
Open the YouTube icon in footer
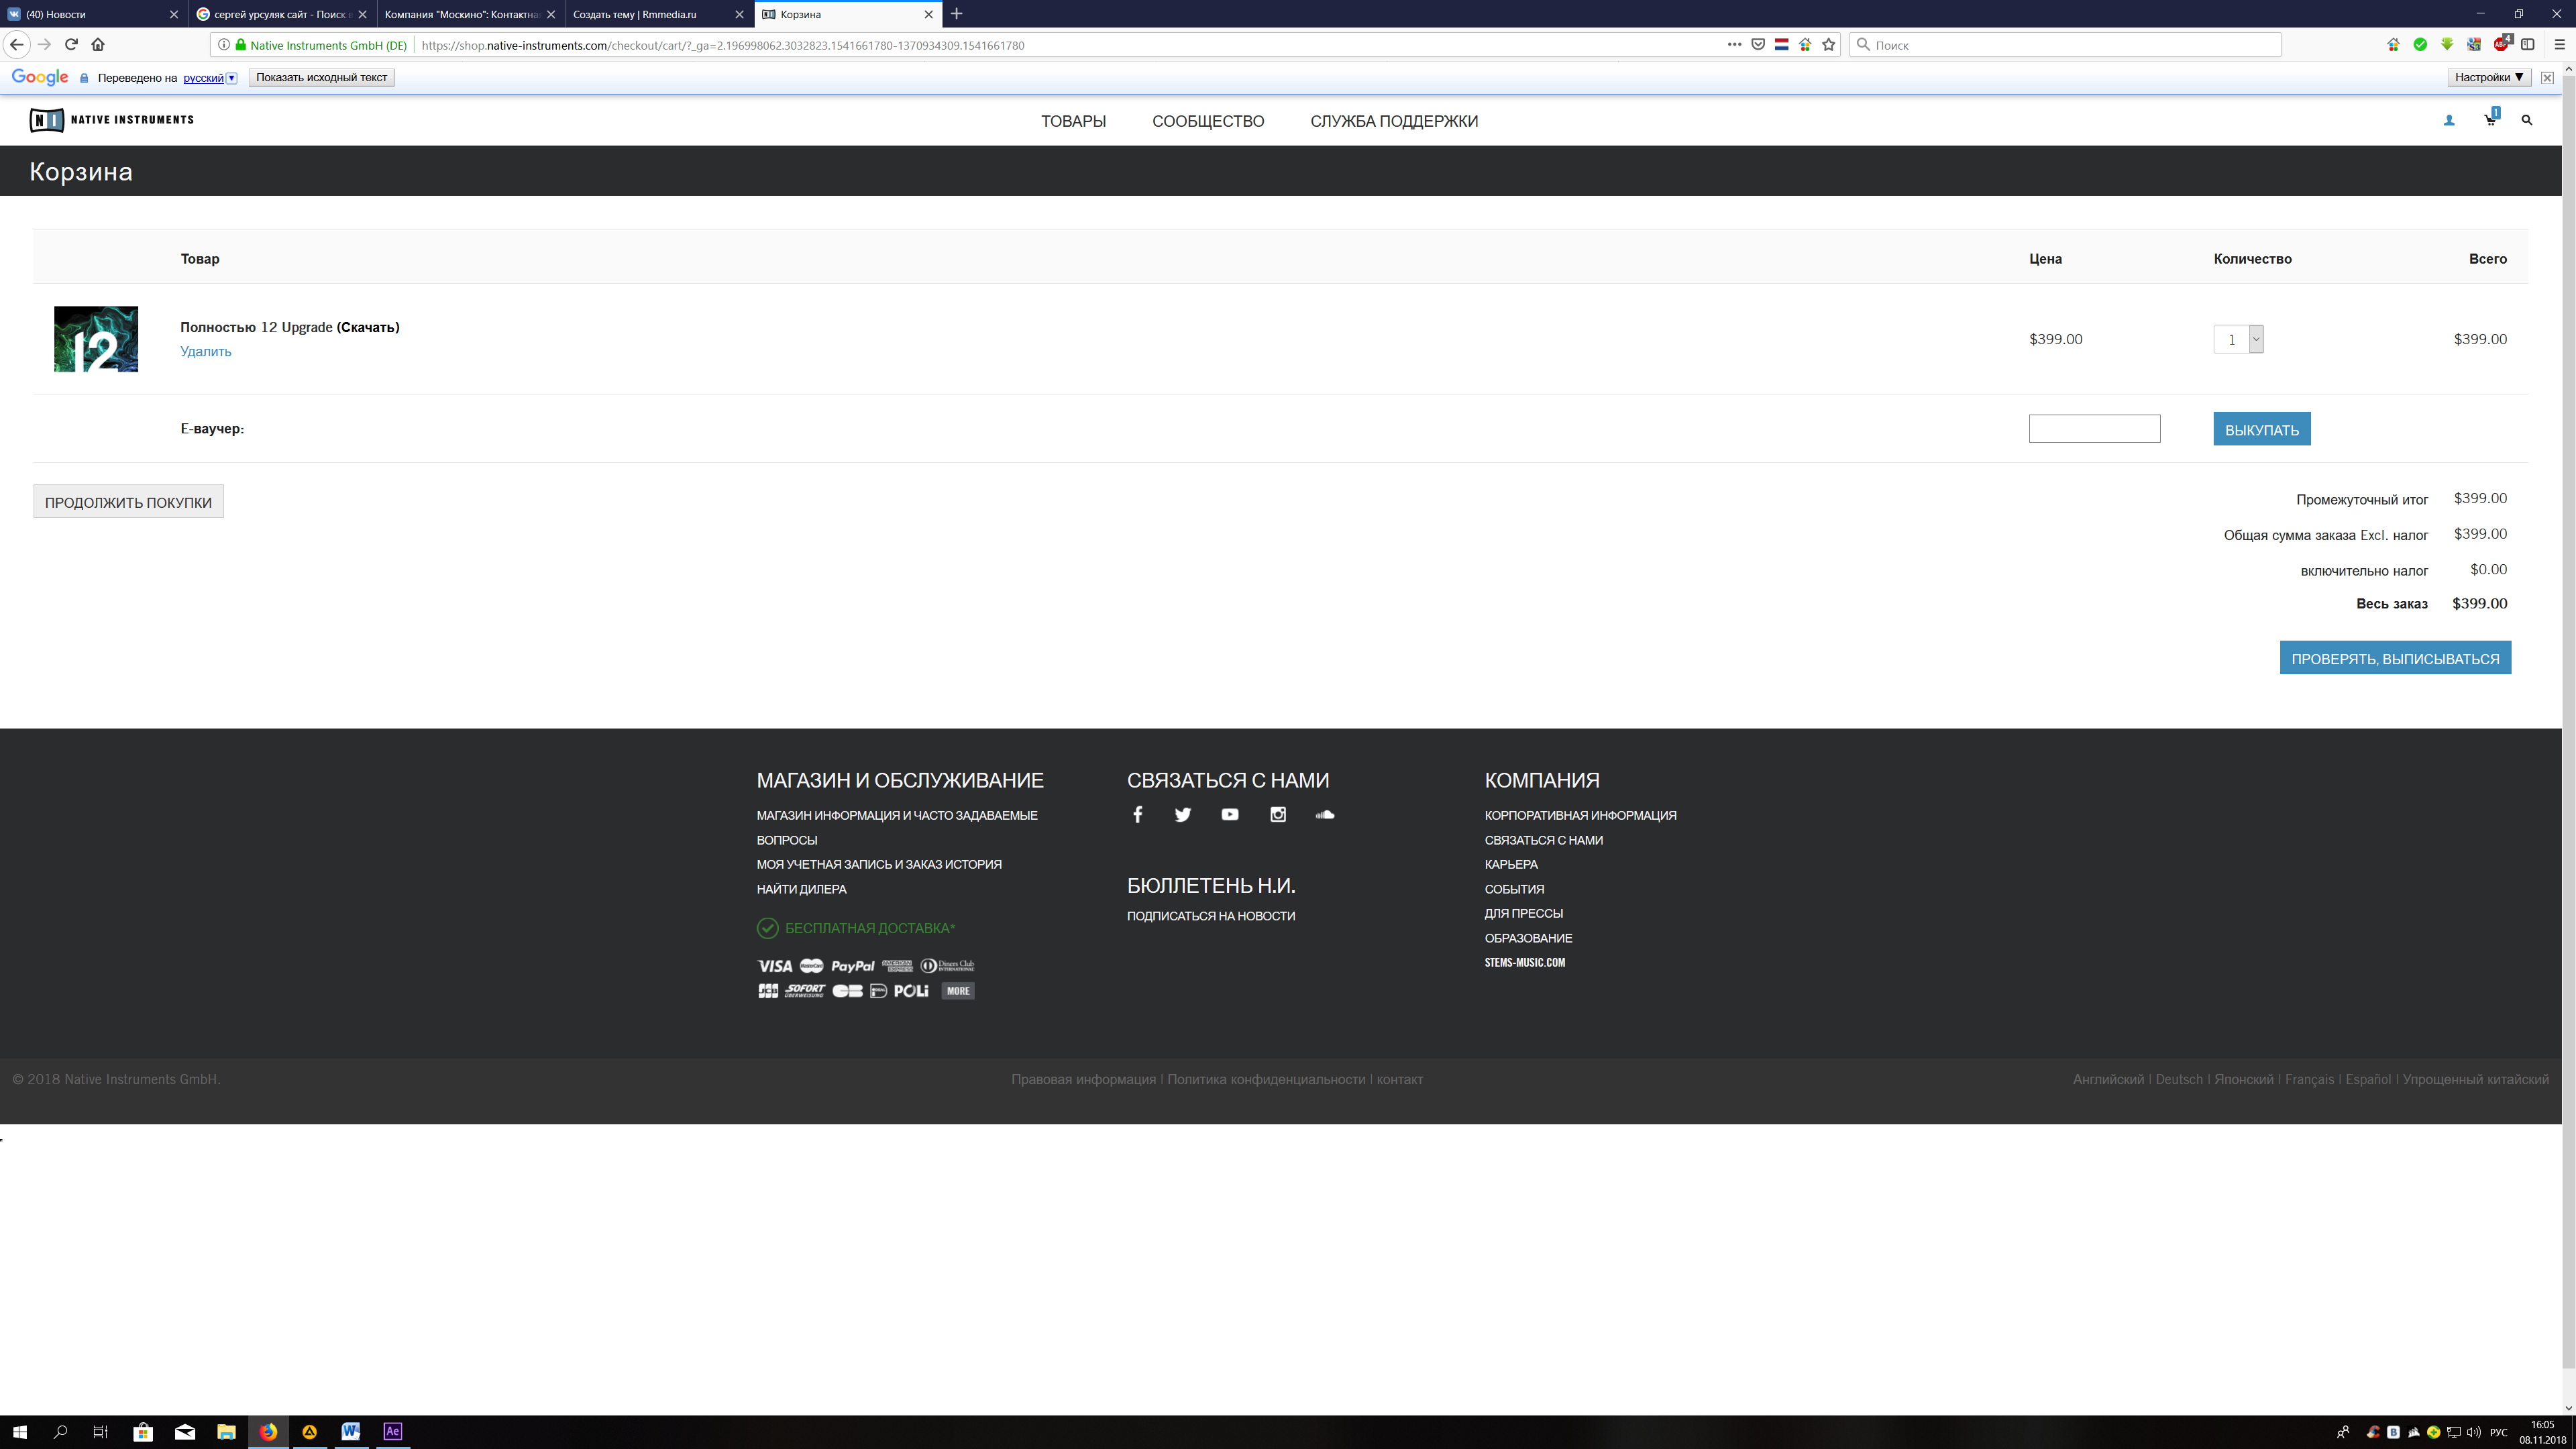(1230, 814)
